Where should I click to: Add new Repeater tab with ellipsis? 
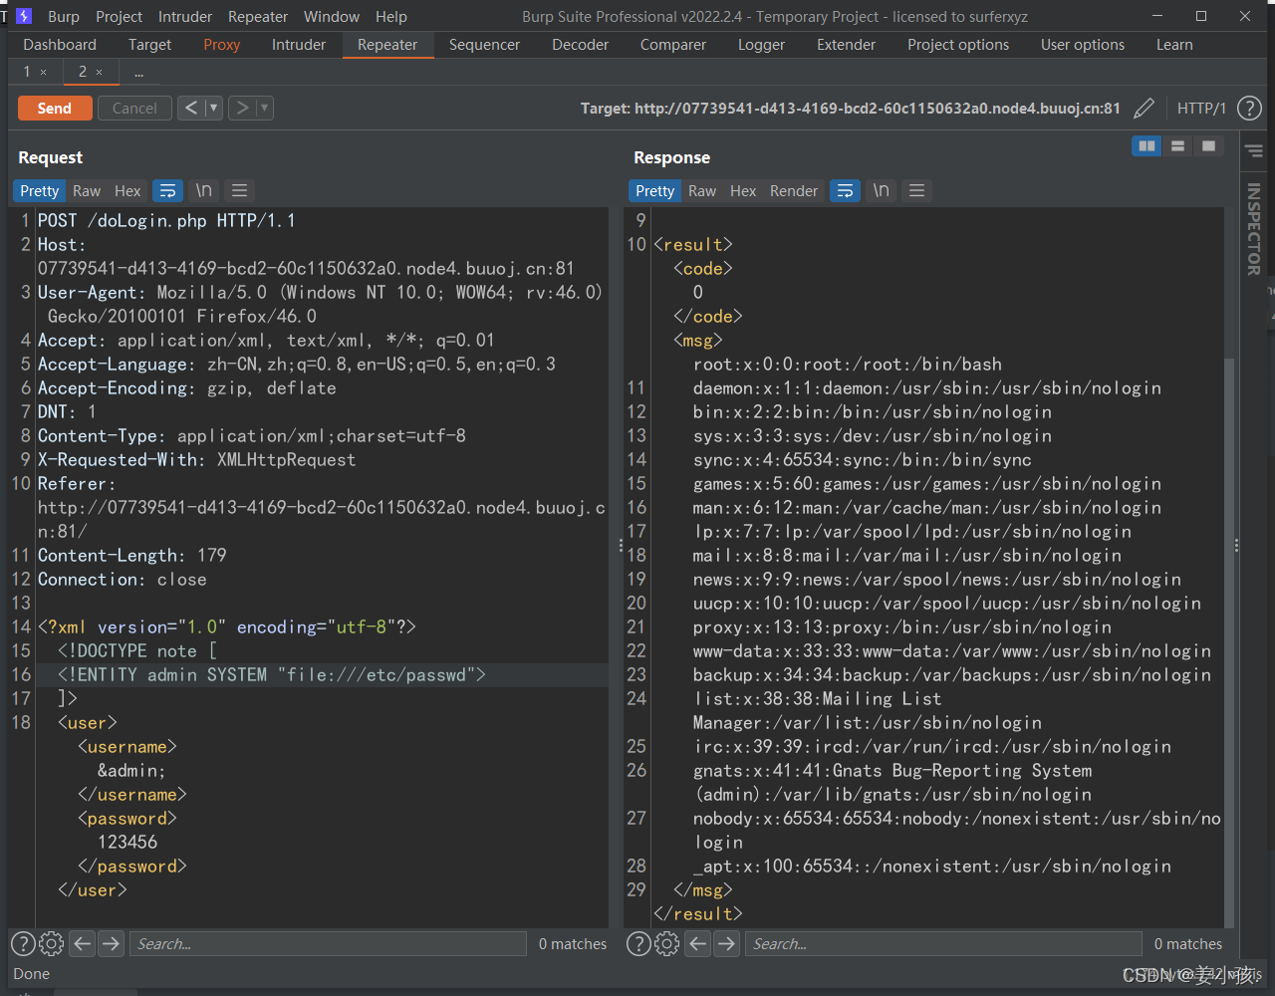pyautogui.click(x=138, y=72)
